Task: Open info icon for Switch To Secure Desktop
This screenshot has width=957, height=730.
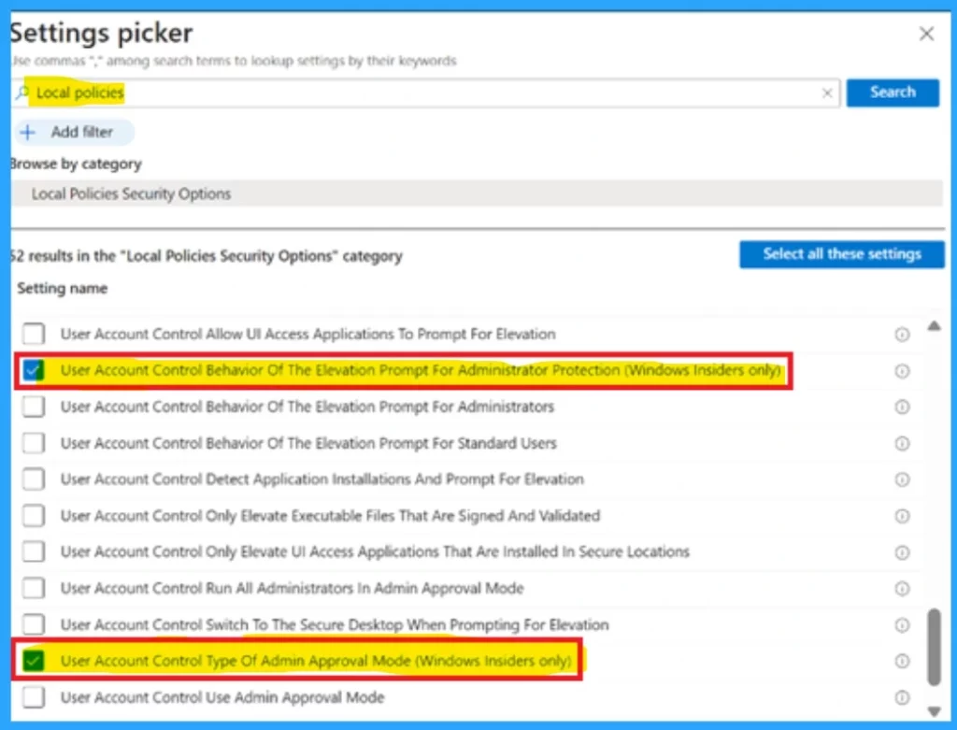Action: [902, 625]
